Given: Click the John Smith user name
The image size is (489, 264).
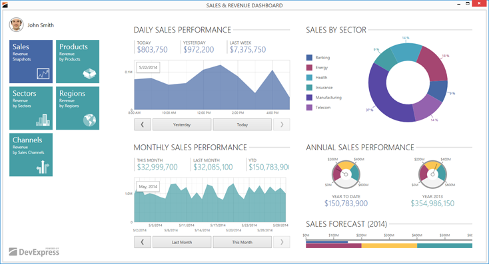Looking at the screenshot, I should click(x=41, y=25).
